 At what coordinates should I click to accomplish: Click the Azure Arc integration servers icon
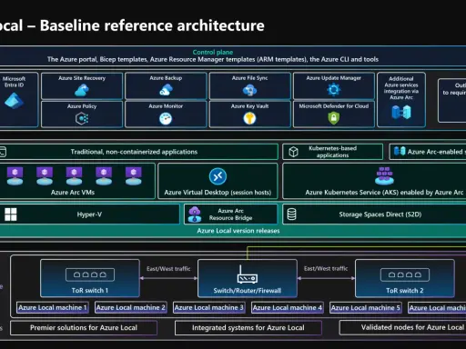pyautogui.click(x=401, y=112)
